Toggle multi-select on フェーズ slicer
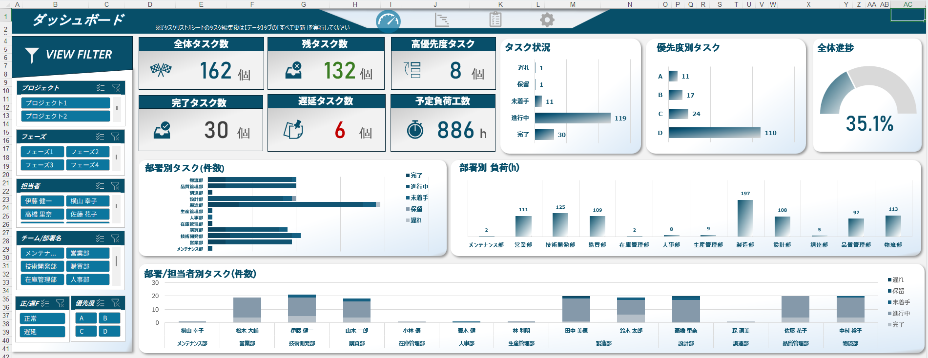Viewport: 928px width, 358px height. [100, 137]
